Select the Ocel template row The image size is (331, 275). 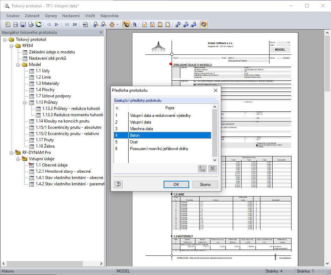tap(162, 142)
